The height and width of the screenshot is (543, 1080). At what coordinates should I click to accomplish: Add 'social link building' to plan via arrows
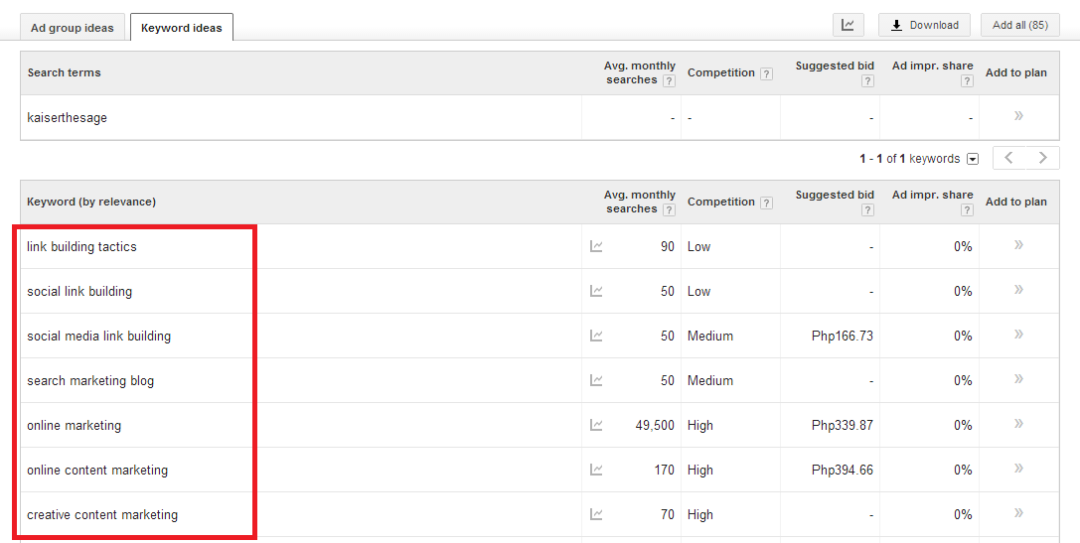coord(1018,290)
